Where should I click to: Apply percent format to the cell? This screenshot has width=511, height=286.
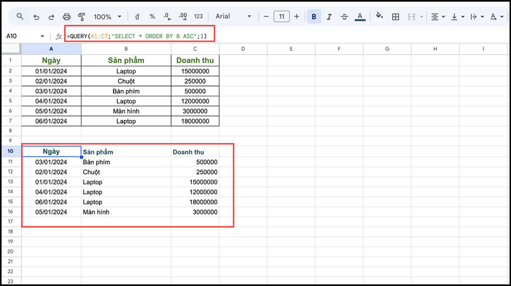tap(152, 17)
